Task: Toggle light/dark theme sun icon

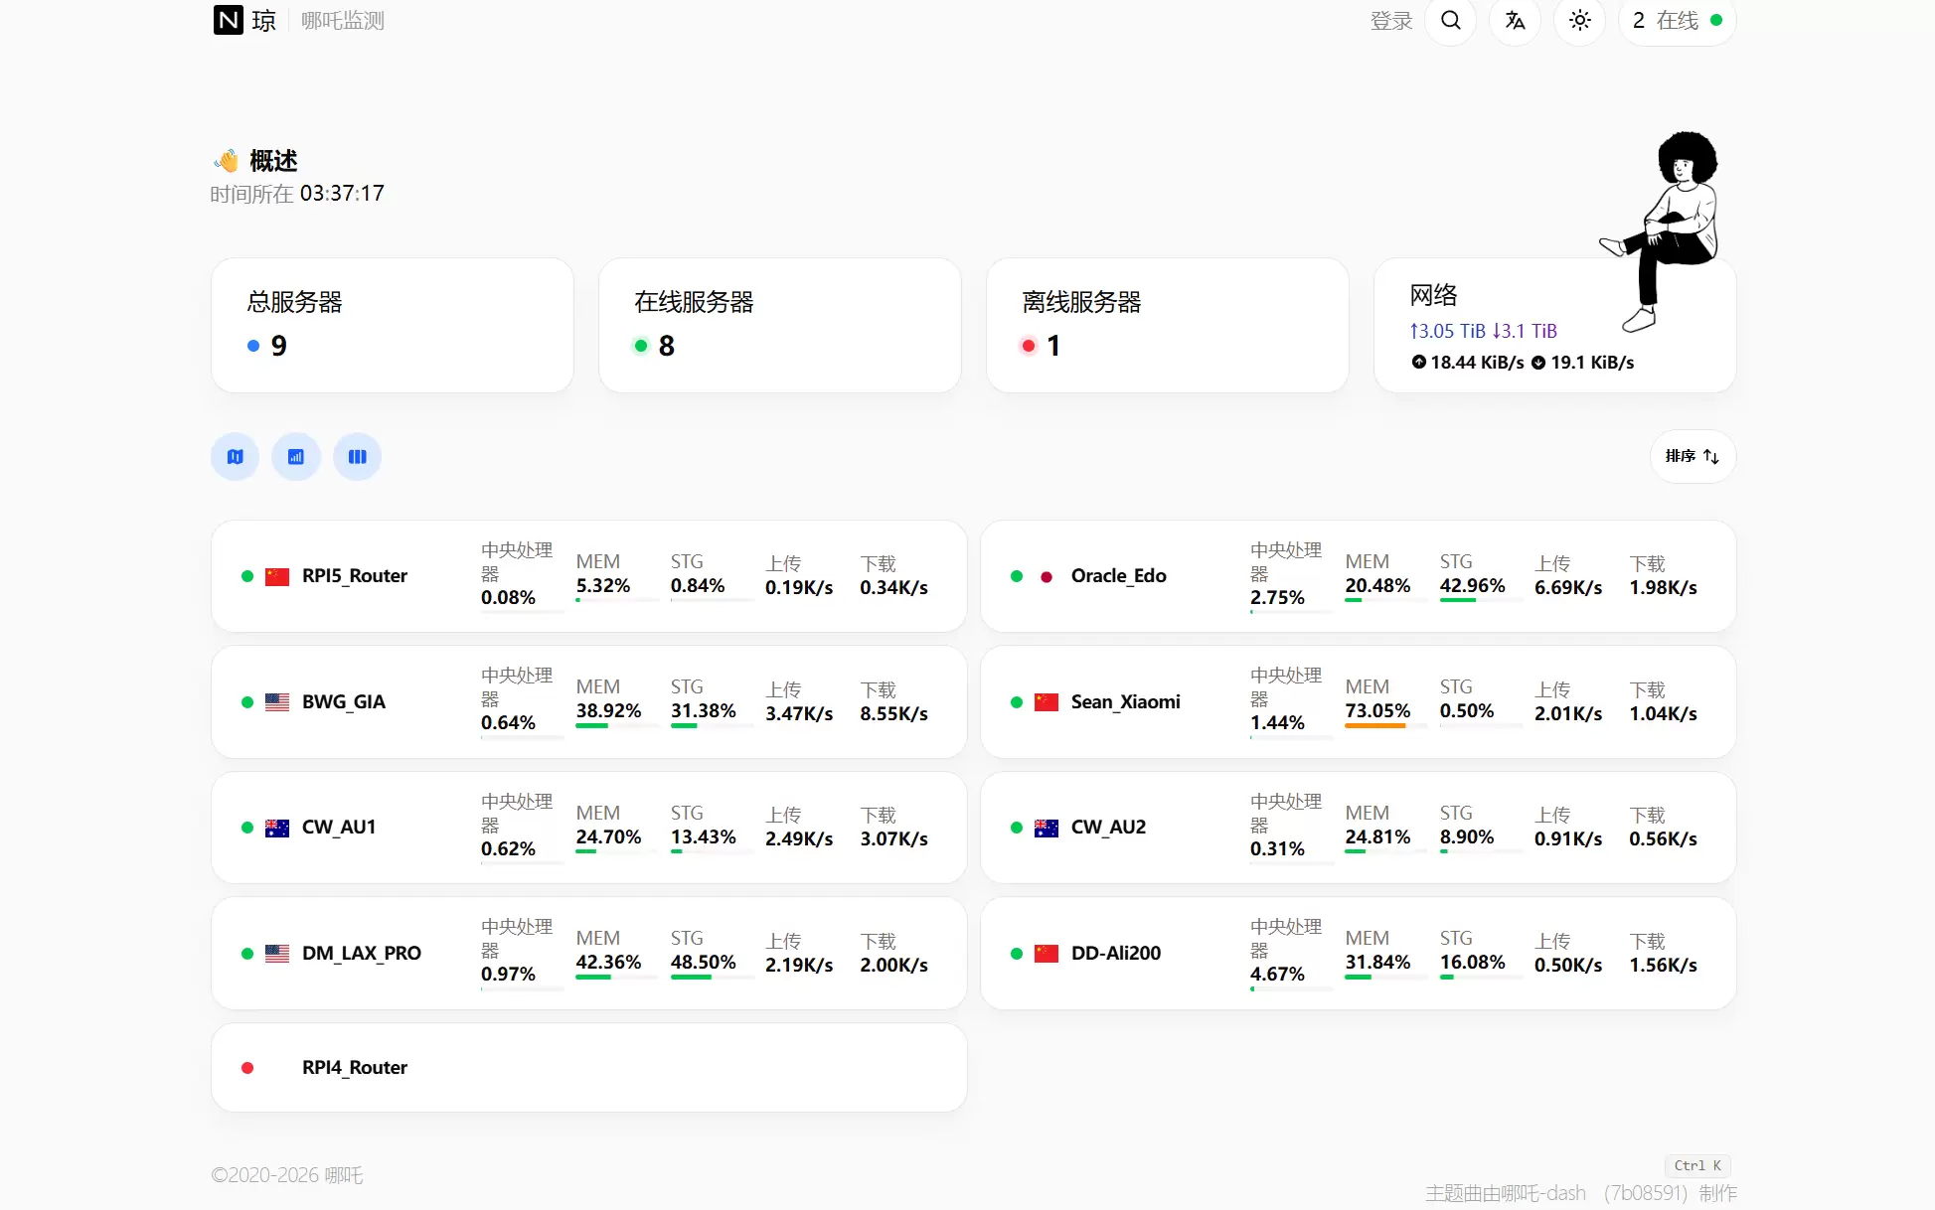Action: (x=1579, y=21)
